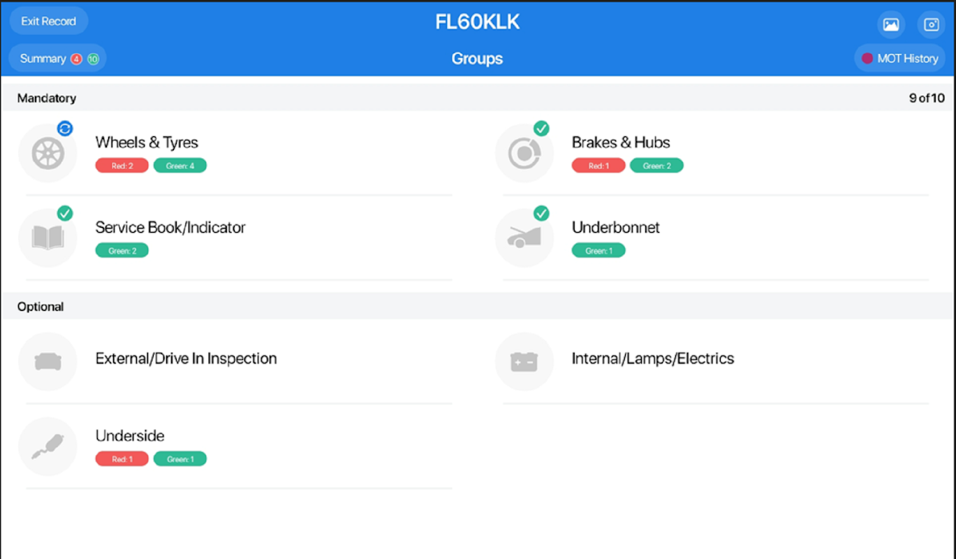Image resolution: width=956 pixels, height=559 pixels.
Task: Open the Brakes & Hubs disc icon
Action: point(524,153)
